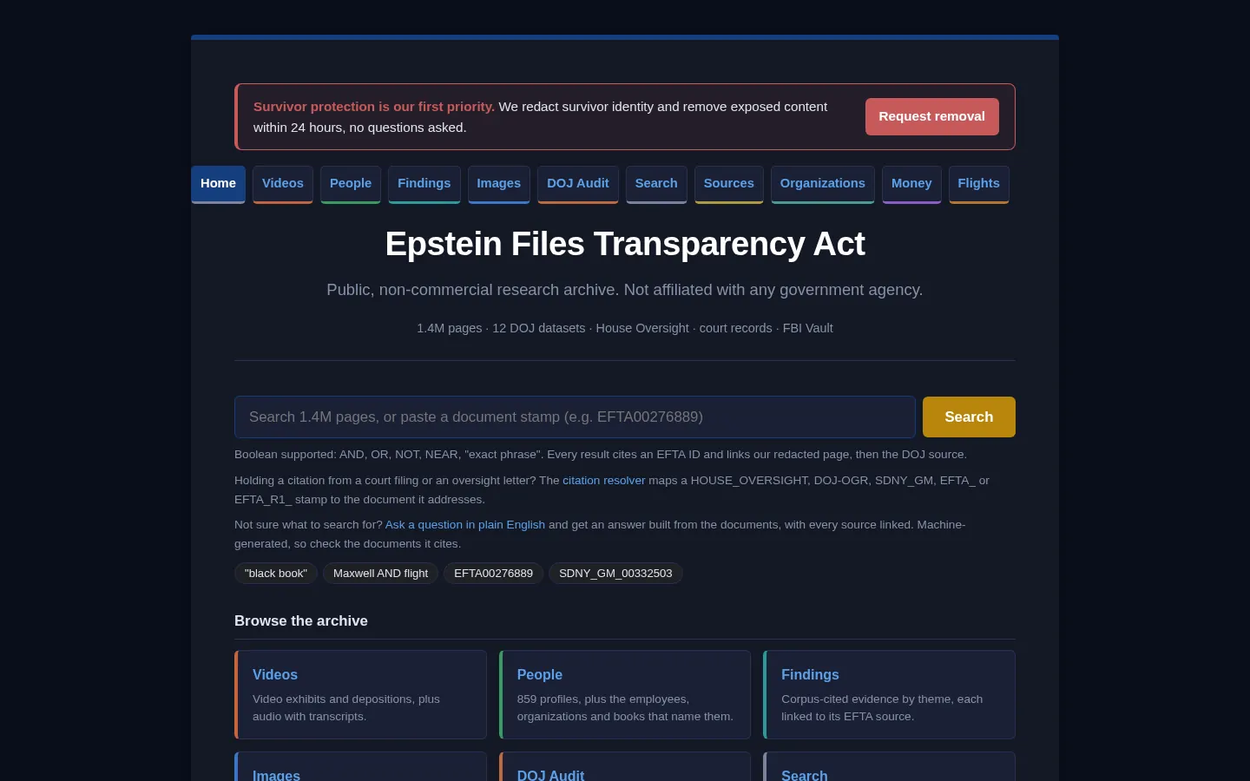The height and width of the screenshot is (781, 1250).
Task: Select the Flights tab
Action: tap(979, 184)
